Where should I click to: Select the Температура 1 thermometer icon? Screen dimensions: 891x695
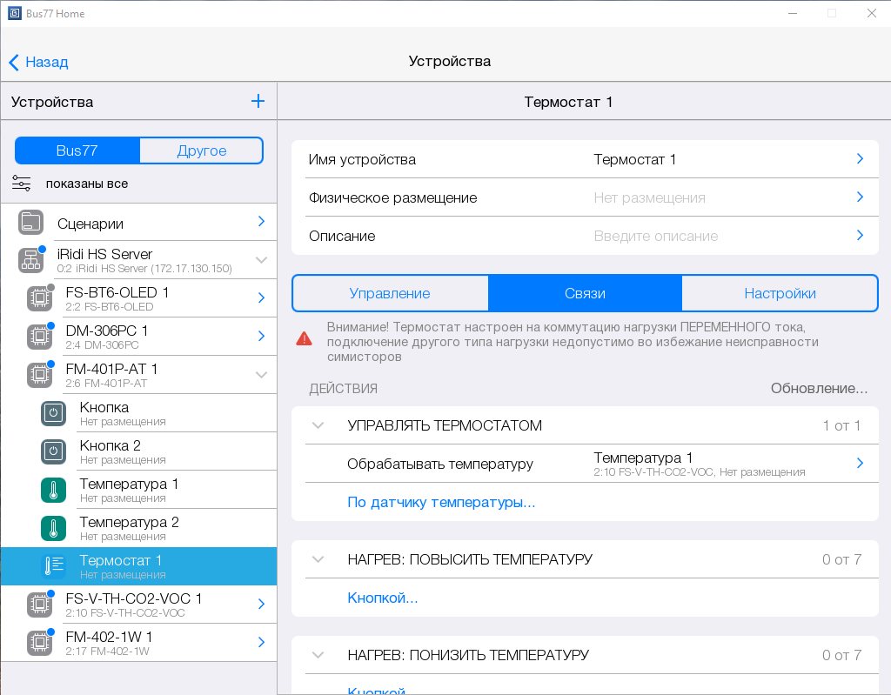click(x=53, y=490)
